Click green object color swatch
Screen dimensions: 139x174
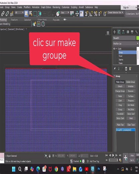pos(138,38)
